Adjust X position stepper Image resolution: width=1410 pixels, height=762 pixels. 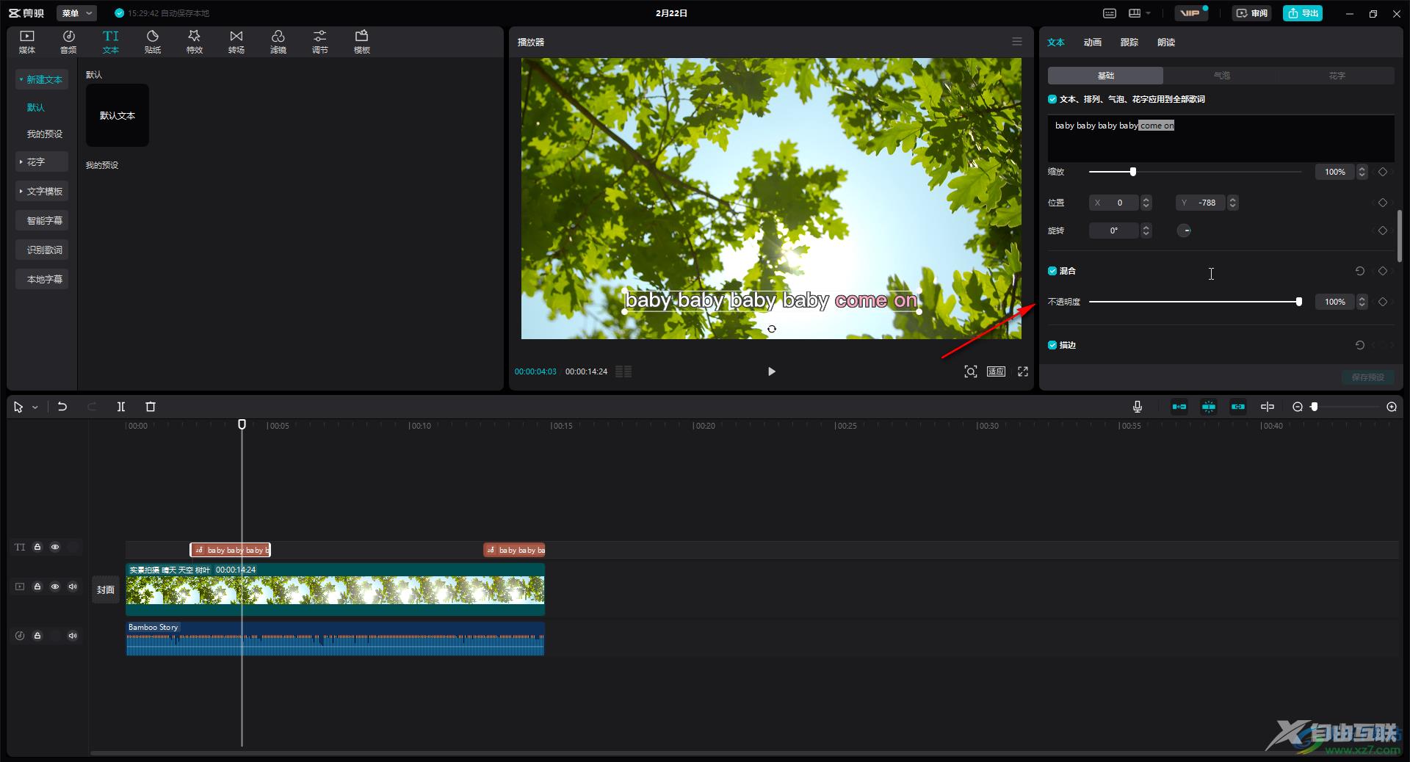[1146, 203]
